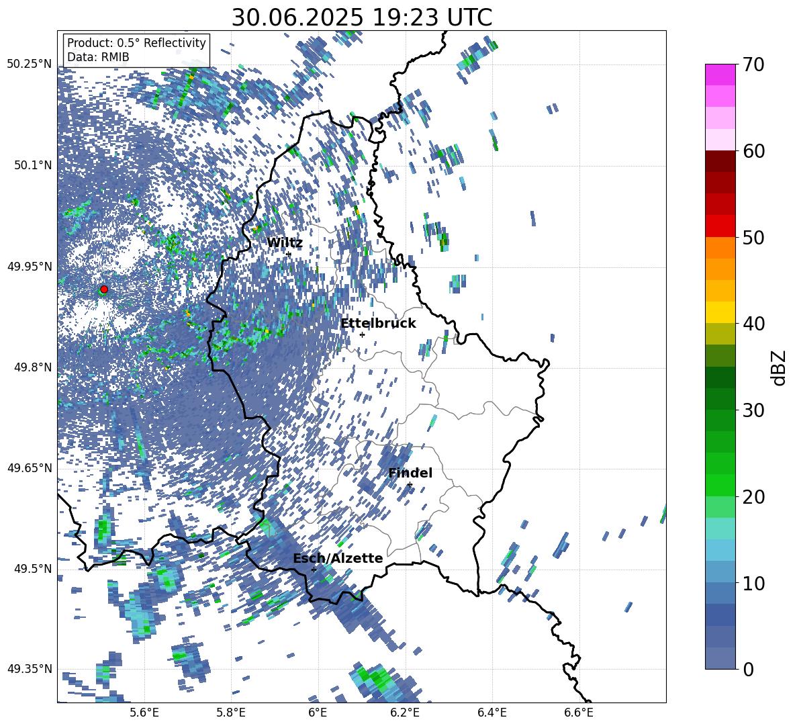Click the 'Product: 0.5° Reflectivity' text
This screenshot has height=726, width=795.
(136, 43)
